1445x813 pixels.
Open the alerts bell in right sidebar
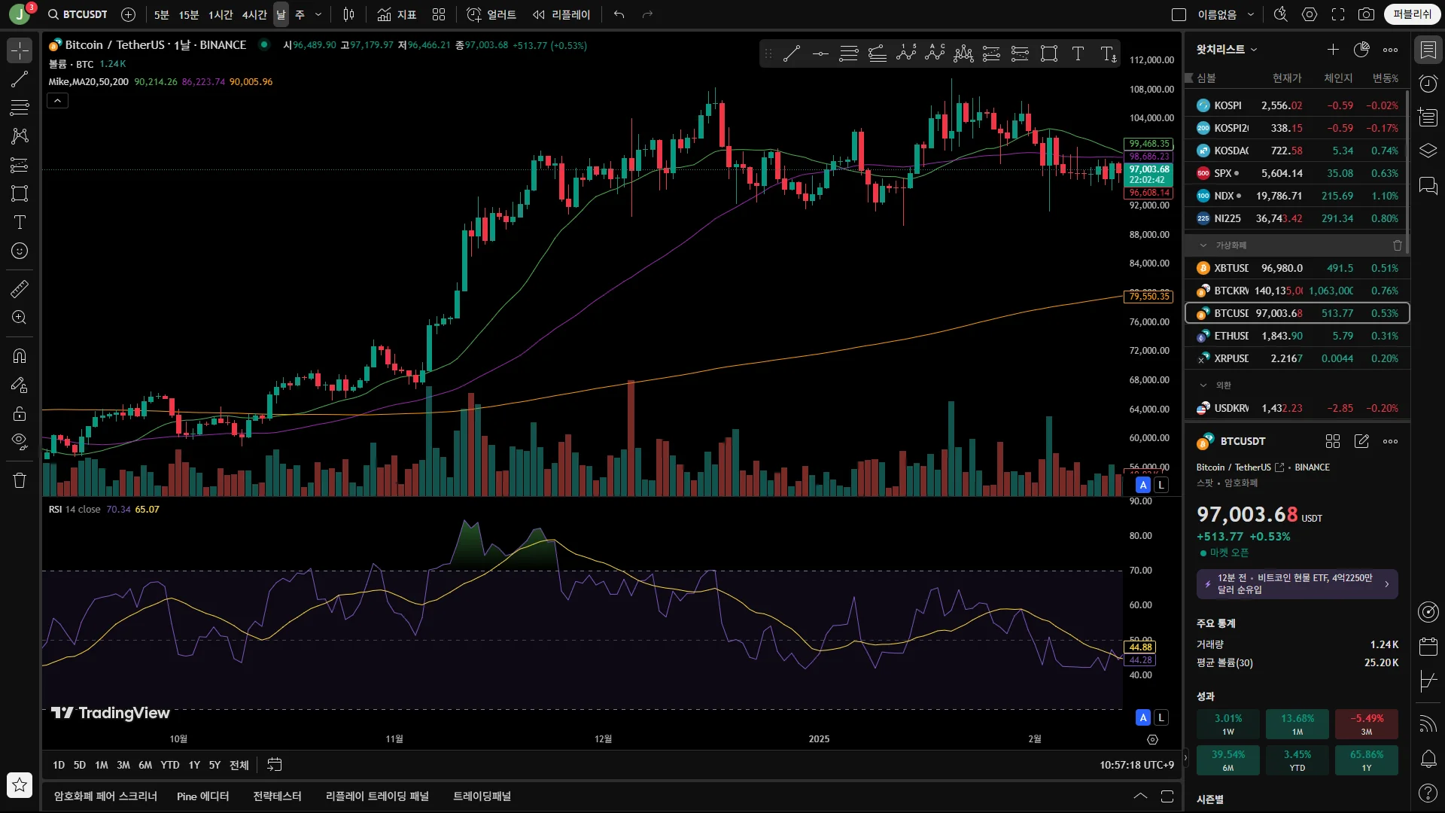point(1428,759)
